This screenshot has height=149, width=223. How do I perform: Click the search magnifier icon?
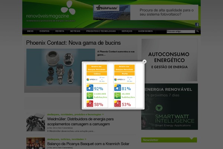197,31
